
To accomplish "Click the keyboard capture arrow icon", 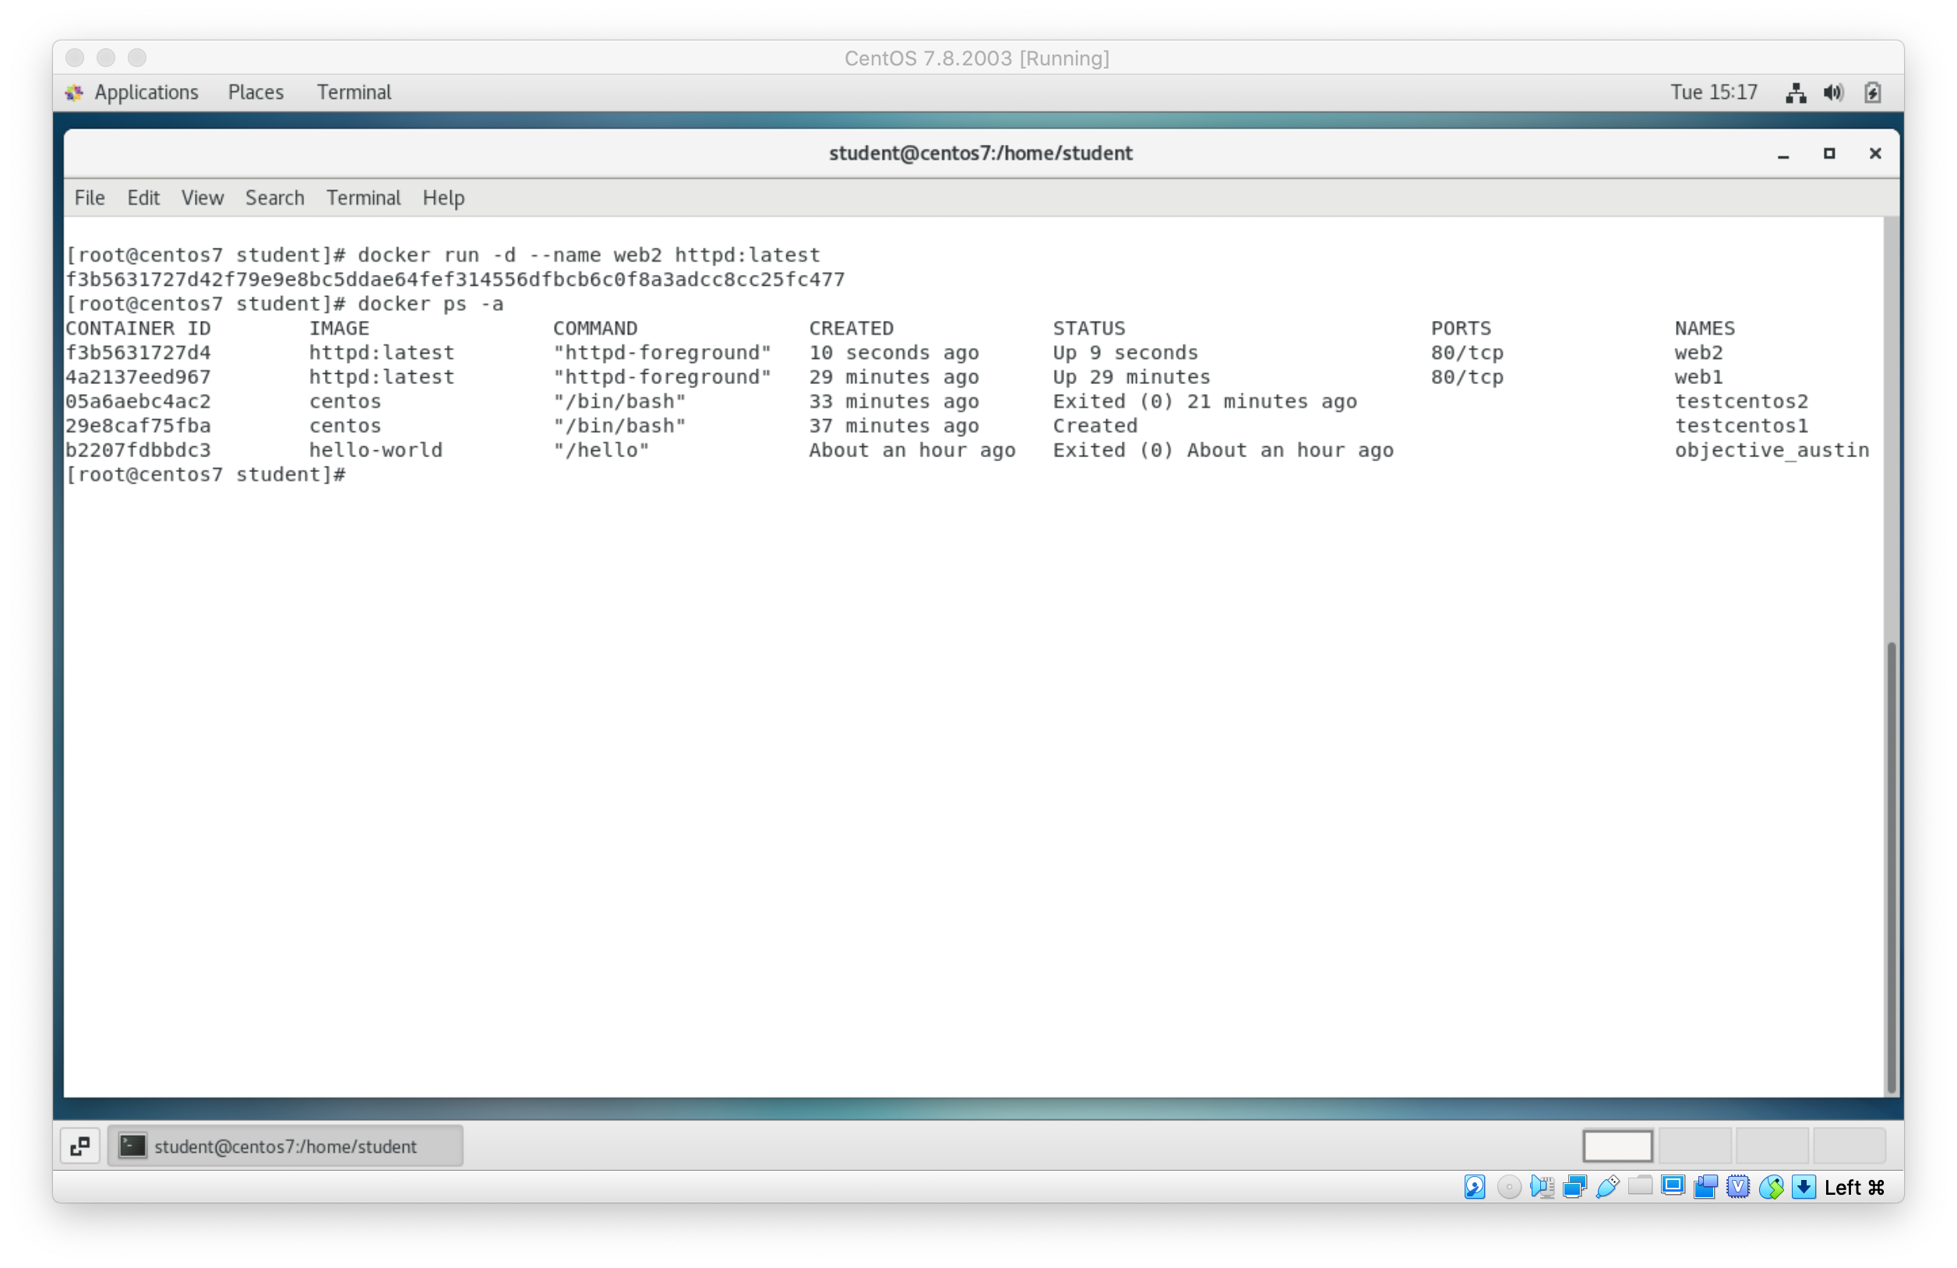I will (1804, 1186).
